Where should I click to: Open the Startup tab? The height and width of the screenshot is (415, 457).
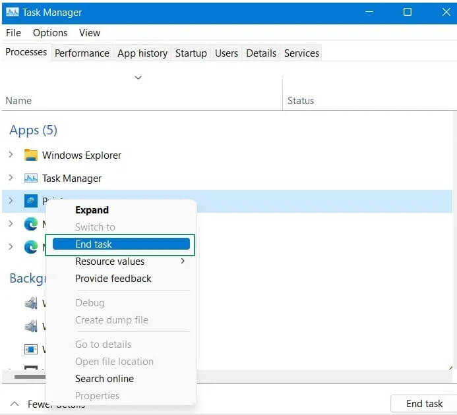click(191, 53)
